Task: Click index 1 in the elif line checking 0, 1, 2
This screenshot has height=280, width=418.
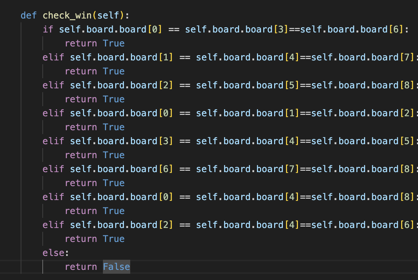Action: (292, 113)
